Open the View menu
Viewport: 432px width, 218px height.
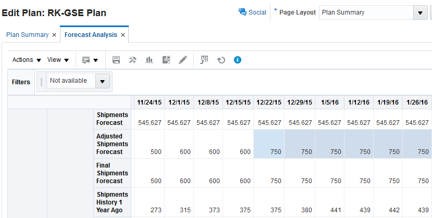tap(58, 60)
